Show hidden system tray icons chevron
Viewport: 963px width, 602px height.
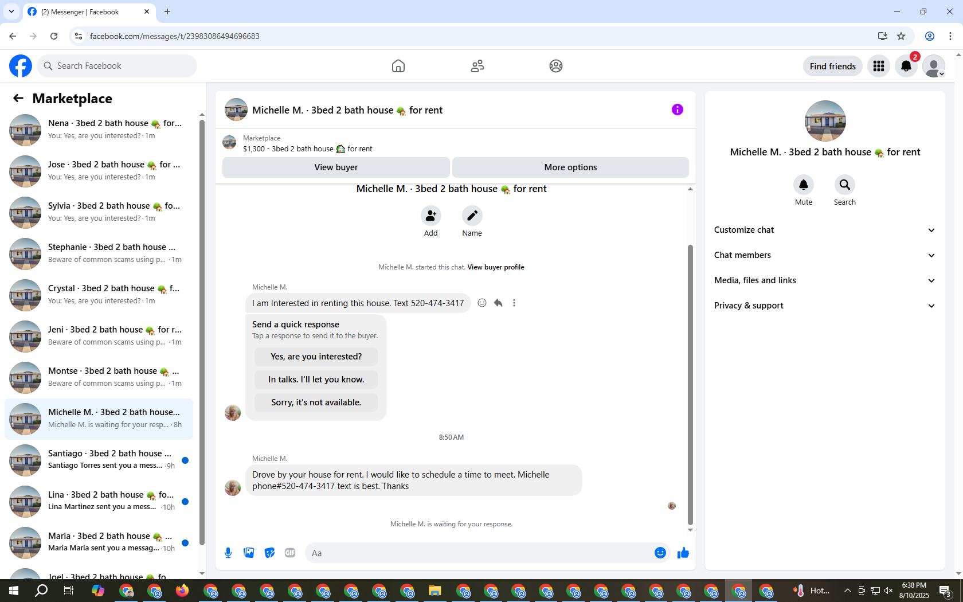[x=847, y=591]
